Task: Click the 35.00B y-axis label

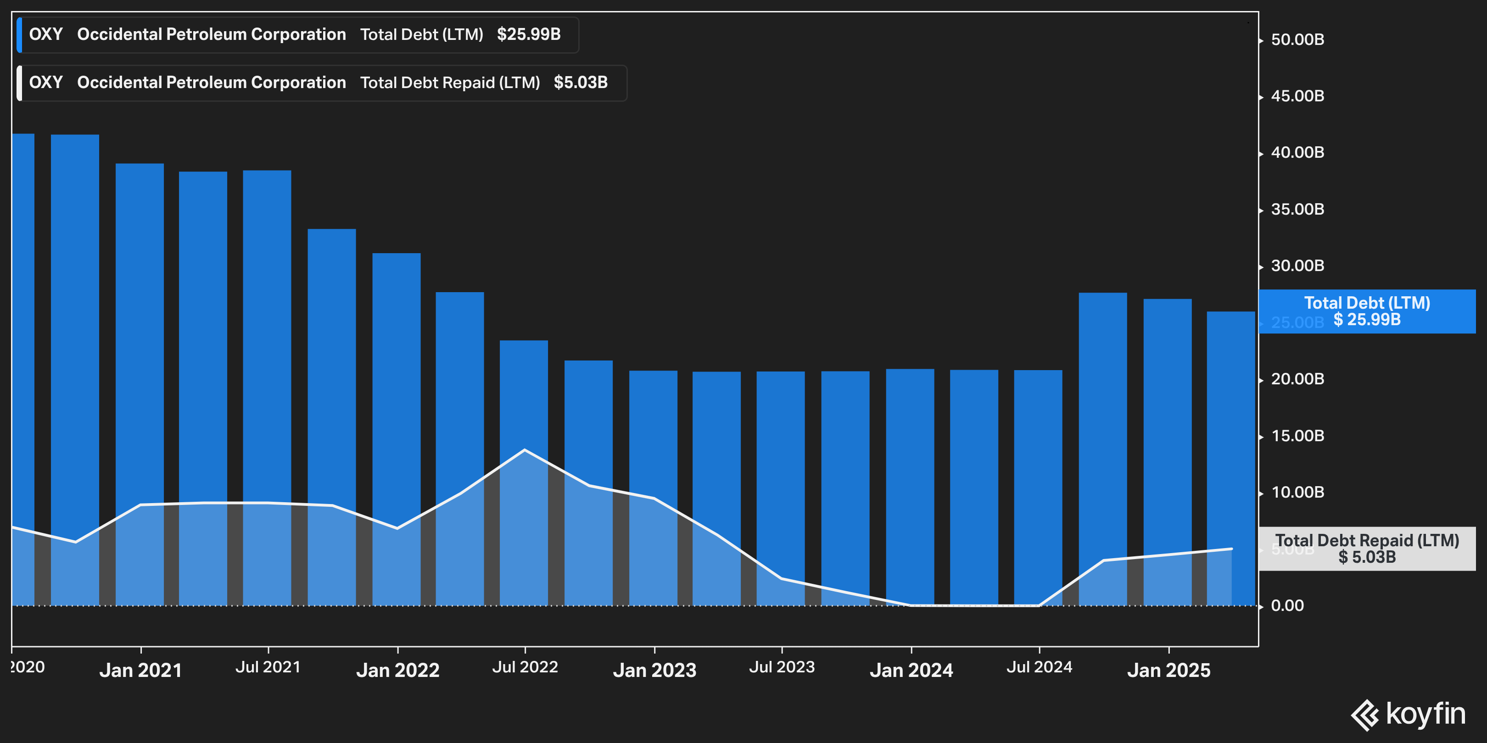Action: tap(1297, 210)
